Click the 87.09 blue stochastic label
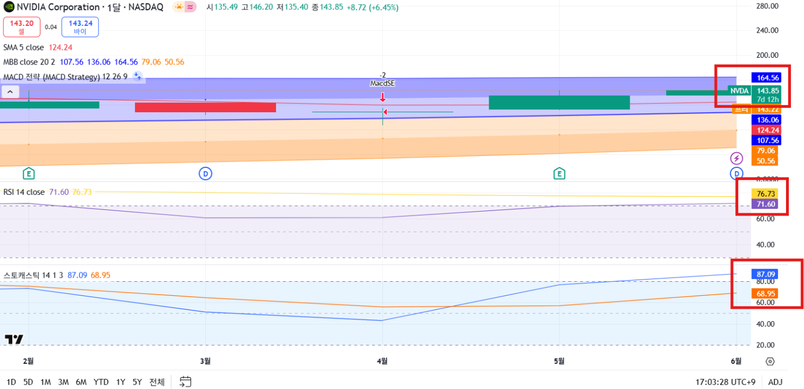Viewport: 804px width, 389px height. click(765, 274)
